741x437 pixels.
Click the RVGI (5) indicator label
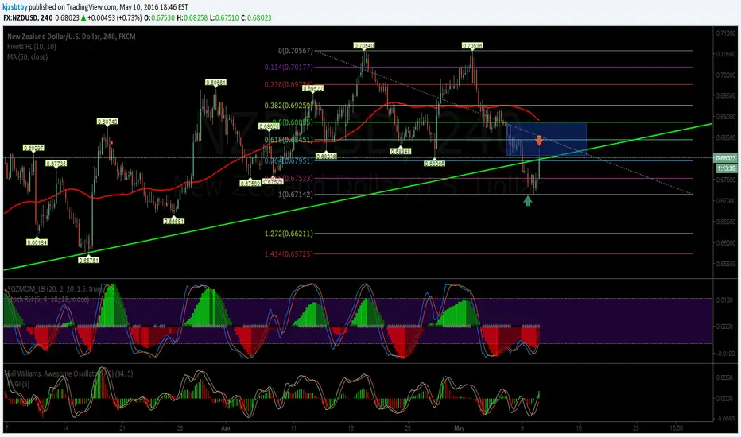[x=19, y=384]
